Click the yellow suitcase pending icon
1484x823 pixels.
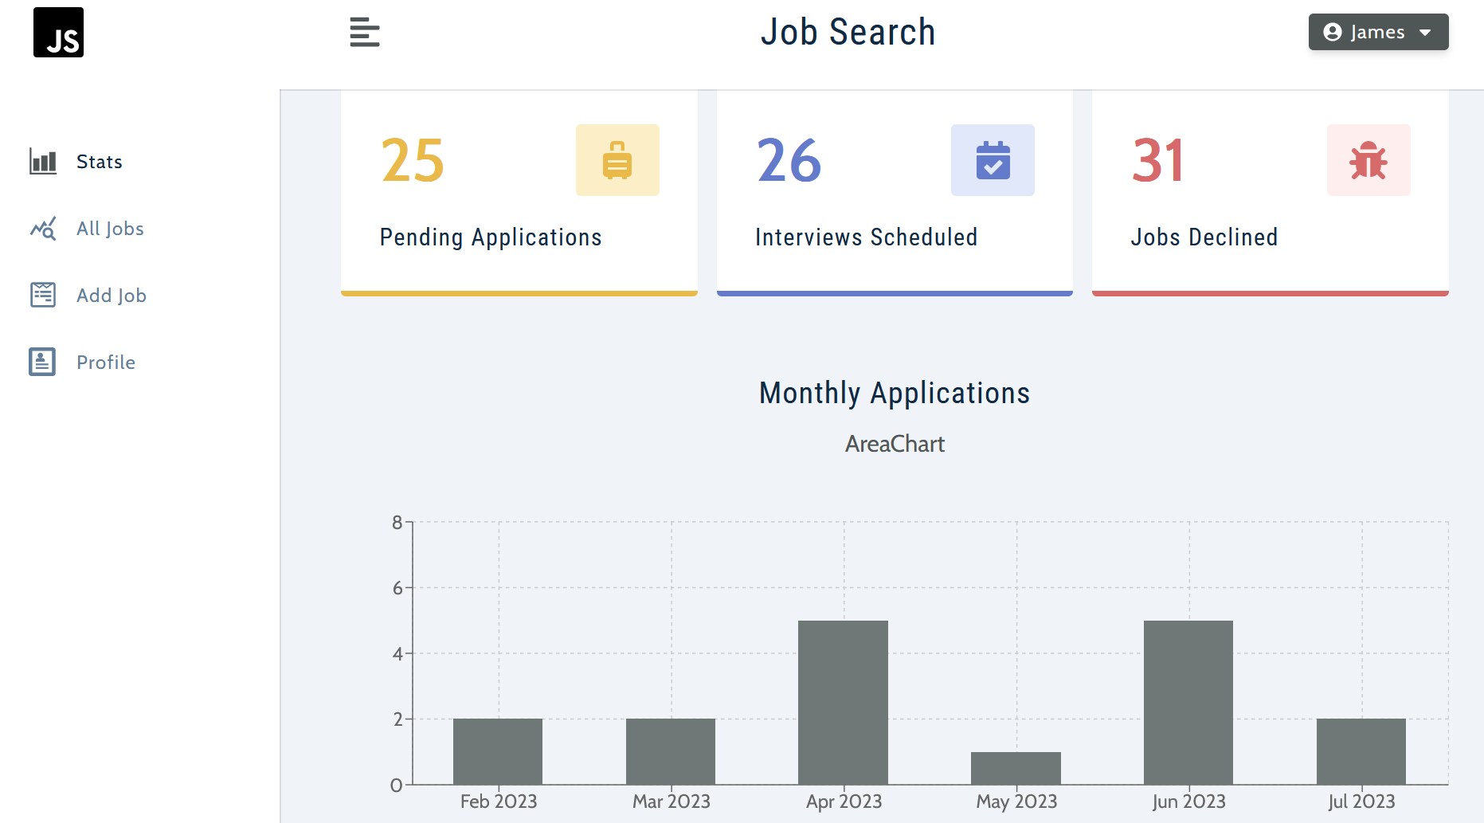pyautogui.click(x=617, y=160)
